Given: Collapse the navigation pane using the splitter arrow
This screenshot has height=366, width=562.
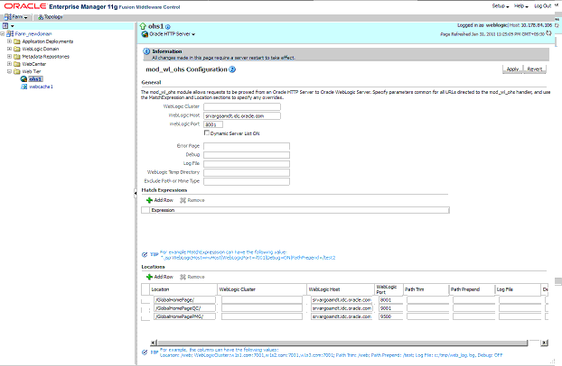Looking at the screenshot, I should pyautogui.click(x=136, y=193).
